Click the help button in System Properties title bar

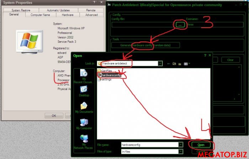pos(94,2)
